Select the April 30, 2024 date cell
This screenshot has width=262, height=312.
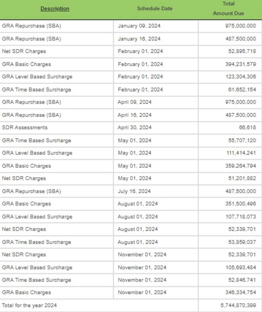(135, 127)
